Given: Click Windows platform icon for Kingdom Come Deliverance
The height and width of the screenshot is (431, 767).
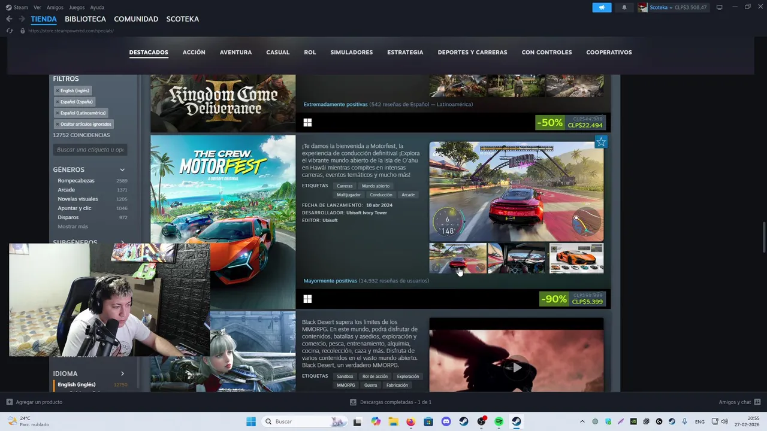Looking at the screenshot, I should point(307,123).
